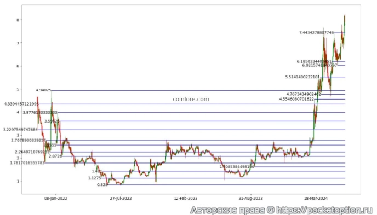Click the y-axis tick label 4

coord(18,112)
